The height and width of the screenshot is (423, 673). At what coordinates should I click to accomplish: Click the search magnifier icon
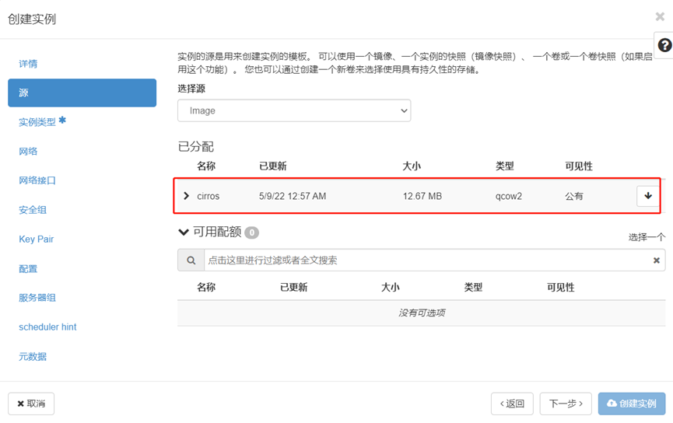tap(191, 260)
